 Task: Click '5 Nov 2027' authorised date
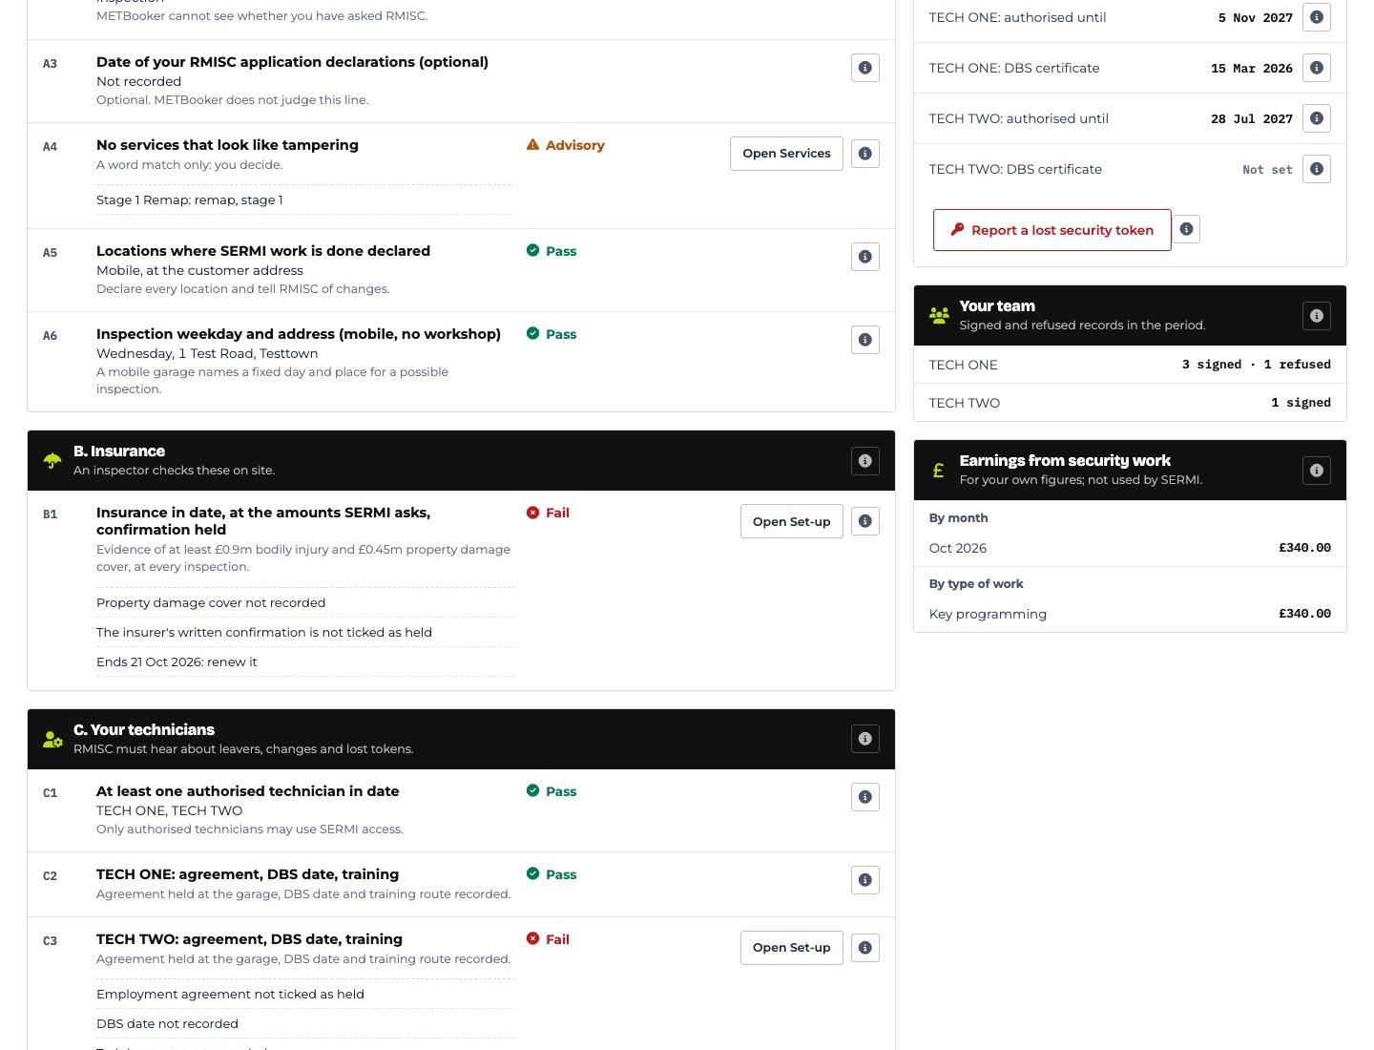tap(1255, 18)
